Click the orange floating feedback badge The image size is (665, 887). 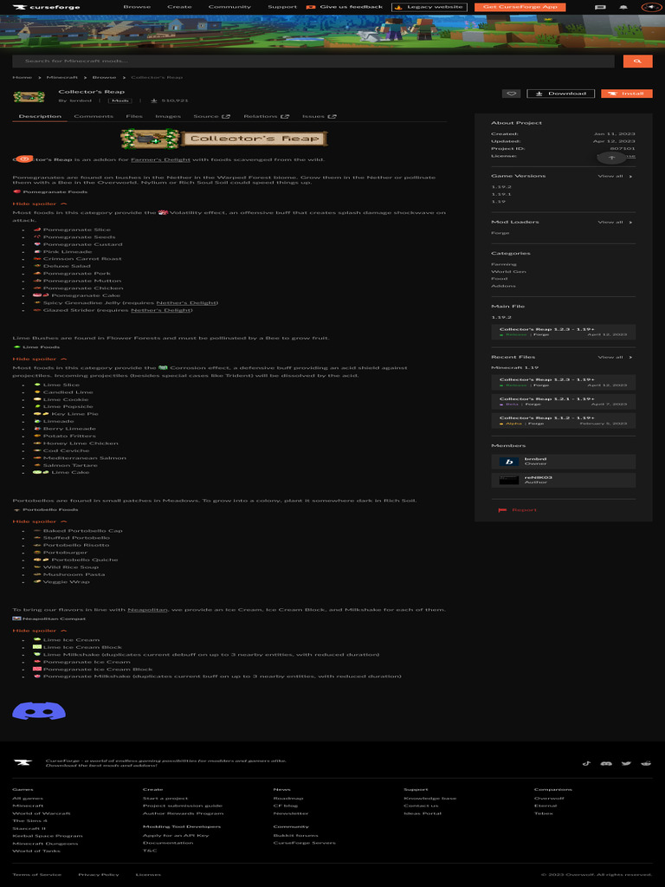coord(23,159)
